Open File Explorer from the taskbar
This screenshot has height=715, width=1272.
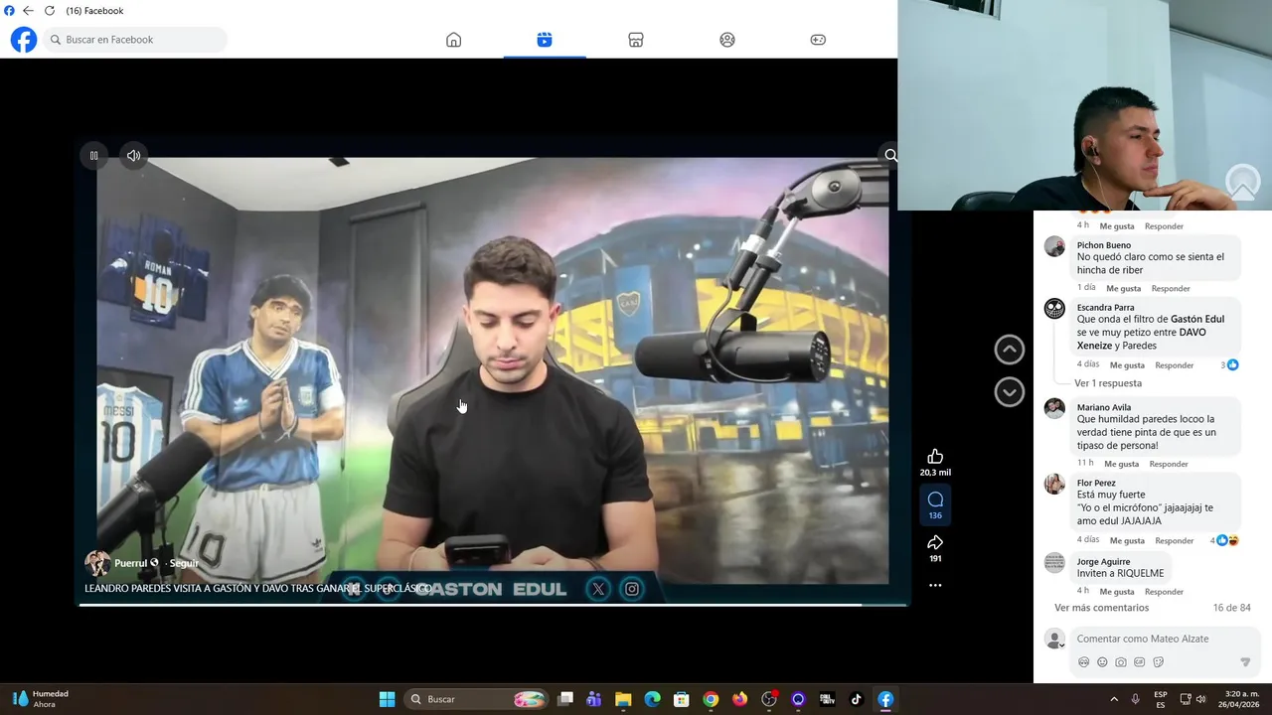(x=623, y=699)
